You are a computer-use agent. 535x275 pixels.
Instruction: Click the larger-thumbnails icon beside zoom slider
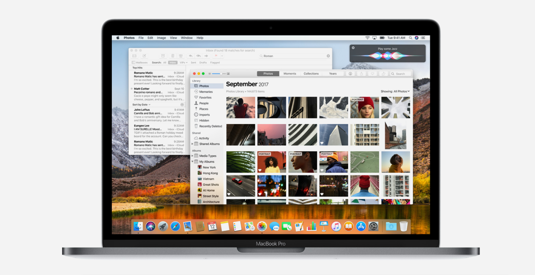[x=228, y=74]
